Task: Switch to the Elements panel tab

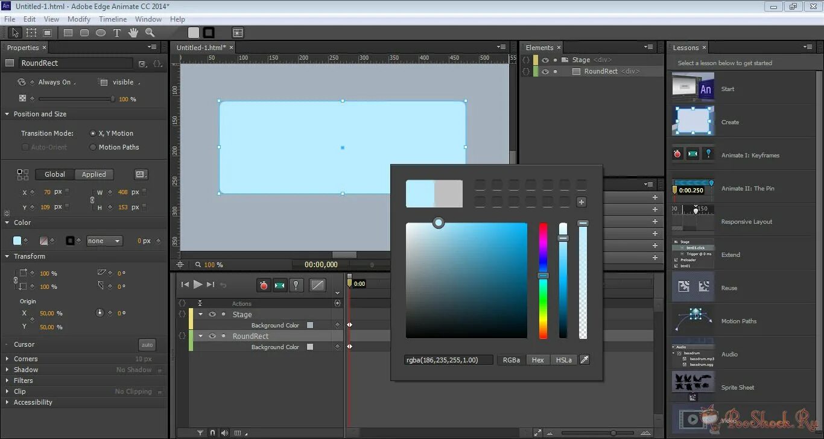Action: (539, 48)
